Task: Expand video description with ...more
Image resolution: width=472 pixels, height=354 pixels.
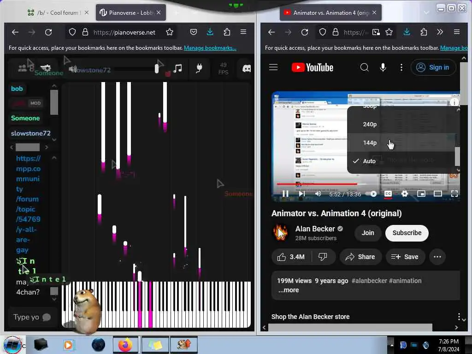Action: click(x=289, y=290)
